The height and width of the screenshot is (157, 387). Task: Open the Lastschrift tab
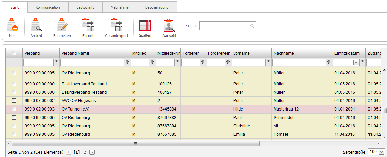click(x=85, y=7)
